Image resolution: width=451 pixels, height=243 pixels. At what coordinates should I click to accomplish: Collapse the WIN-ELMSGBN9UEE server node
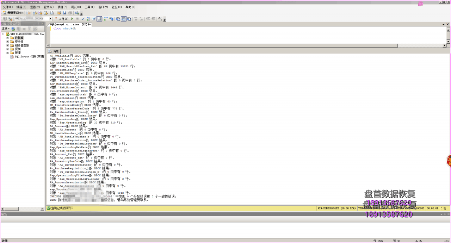coord(3,34)
